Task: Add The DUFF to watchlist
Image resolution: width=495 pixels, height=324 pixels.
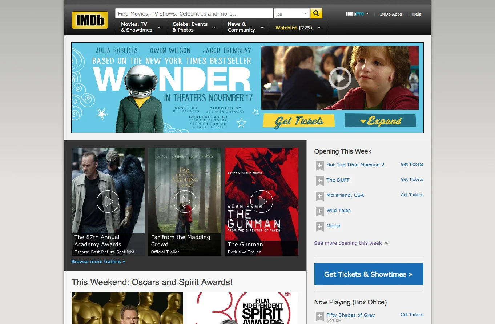Action: [320, 181]
